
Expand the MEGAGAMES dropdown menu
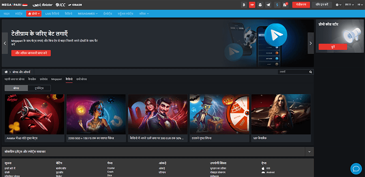[x=88, y=14]
